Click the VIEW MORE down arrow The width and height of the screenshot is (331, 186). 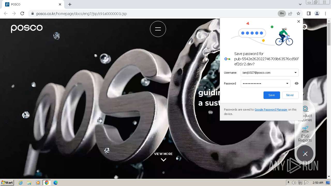pos(163,160)
